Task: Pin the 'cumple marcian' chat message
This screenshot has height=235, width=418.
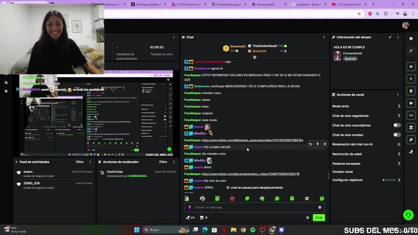Action: pos(317,144)
